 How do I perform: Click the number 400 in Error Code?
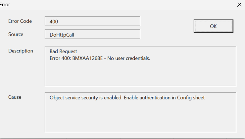click(54, 21)
